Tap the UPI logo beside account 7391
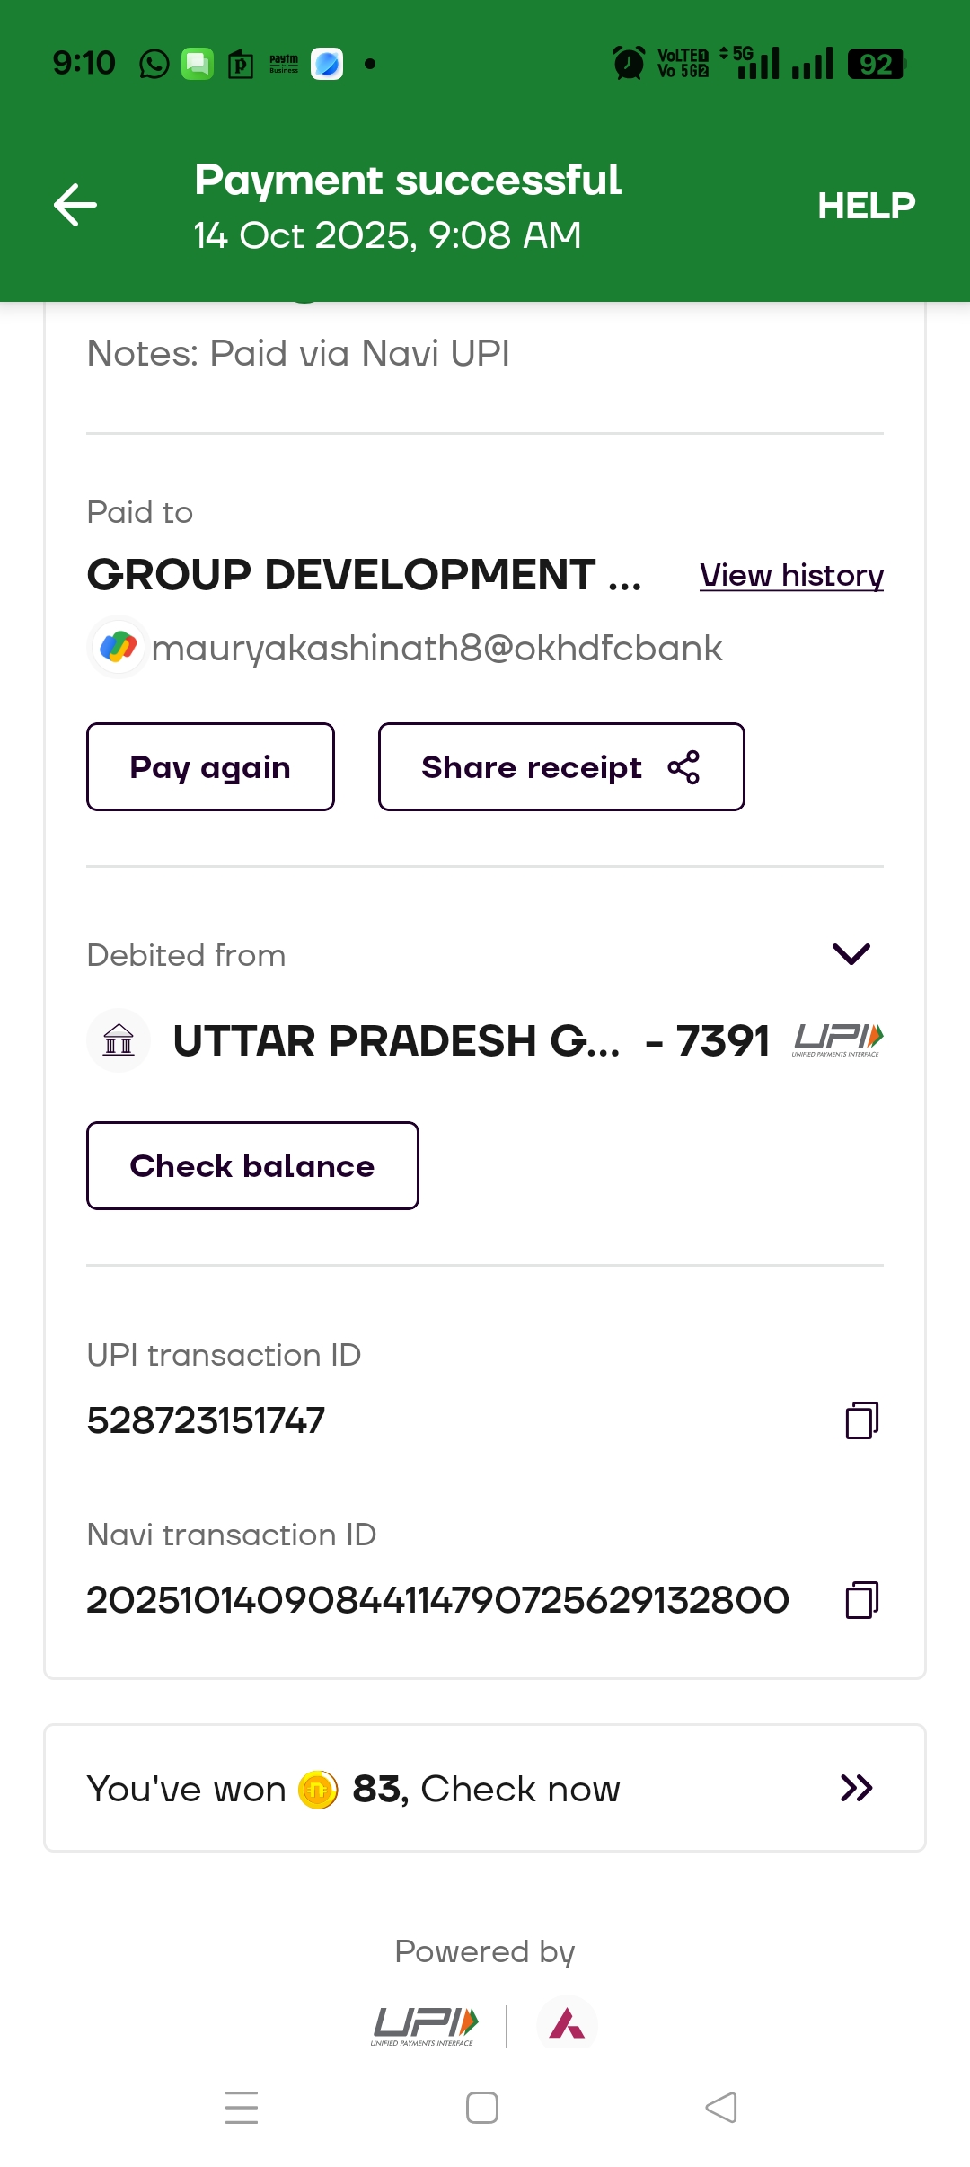Image resolution: width=970 pixels, height=2167 pixels. click(x=837, y=1039)
